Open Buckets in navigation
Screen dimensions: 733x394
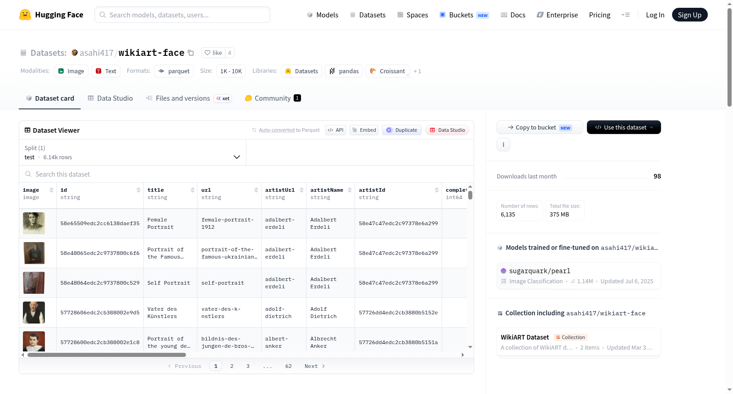pos(464,15)
